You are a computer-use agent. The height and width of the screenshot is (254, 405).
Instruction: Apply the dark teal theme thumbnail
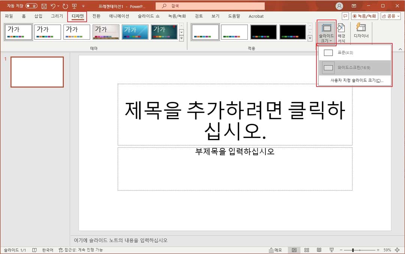coord(164,32)
